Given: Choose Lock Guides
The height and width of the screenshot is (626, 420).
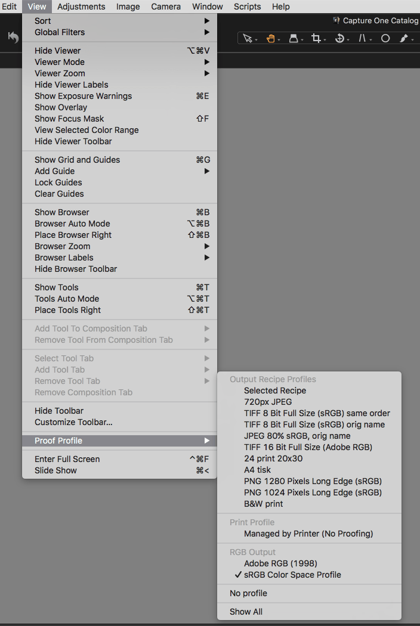Looking at the screenshot, I should click(x=120, y=182).
